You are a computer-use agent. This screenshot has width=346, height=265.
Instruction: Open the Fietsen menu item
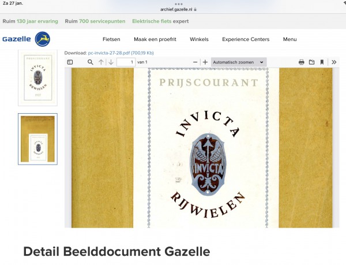(111, 39)
